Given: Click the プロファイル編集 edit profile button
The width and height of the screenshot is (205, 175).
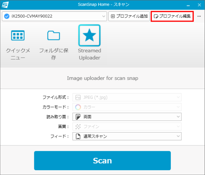Looking at the screenshot, I should click(x=172, y=16).
